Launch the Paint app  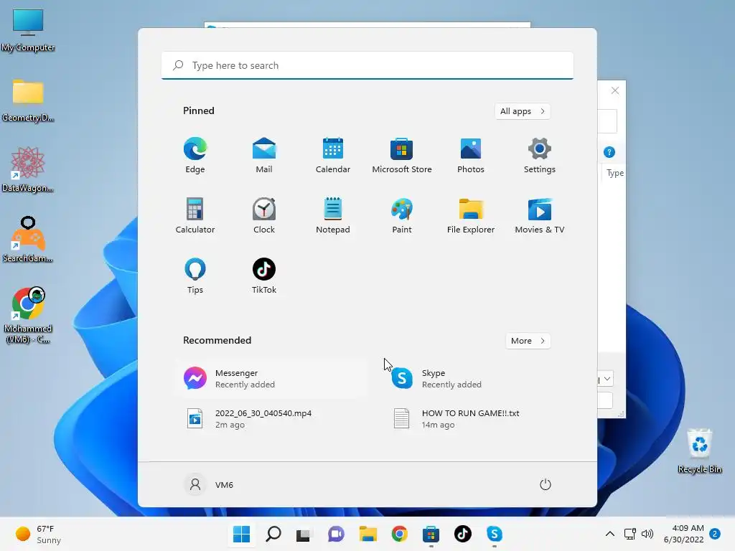(x=402, y=215)
